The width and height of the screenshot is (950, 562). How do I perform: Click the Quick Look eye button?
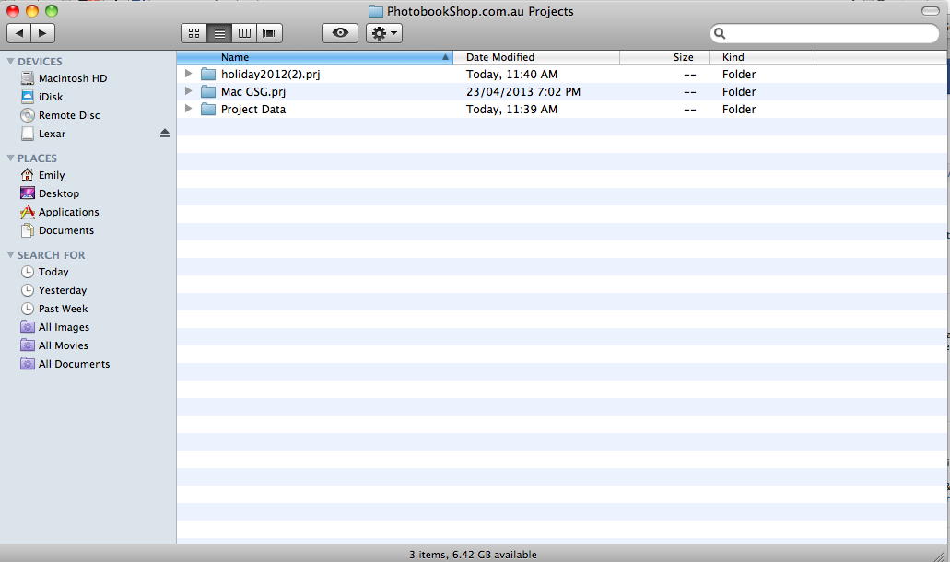click(340, 33)
